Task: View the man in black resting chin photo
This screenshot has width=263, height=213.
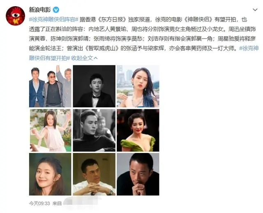Action: (x=138, y=174)
